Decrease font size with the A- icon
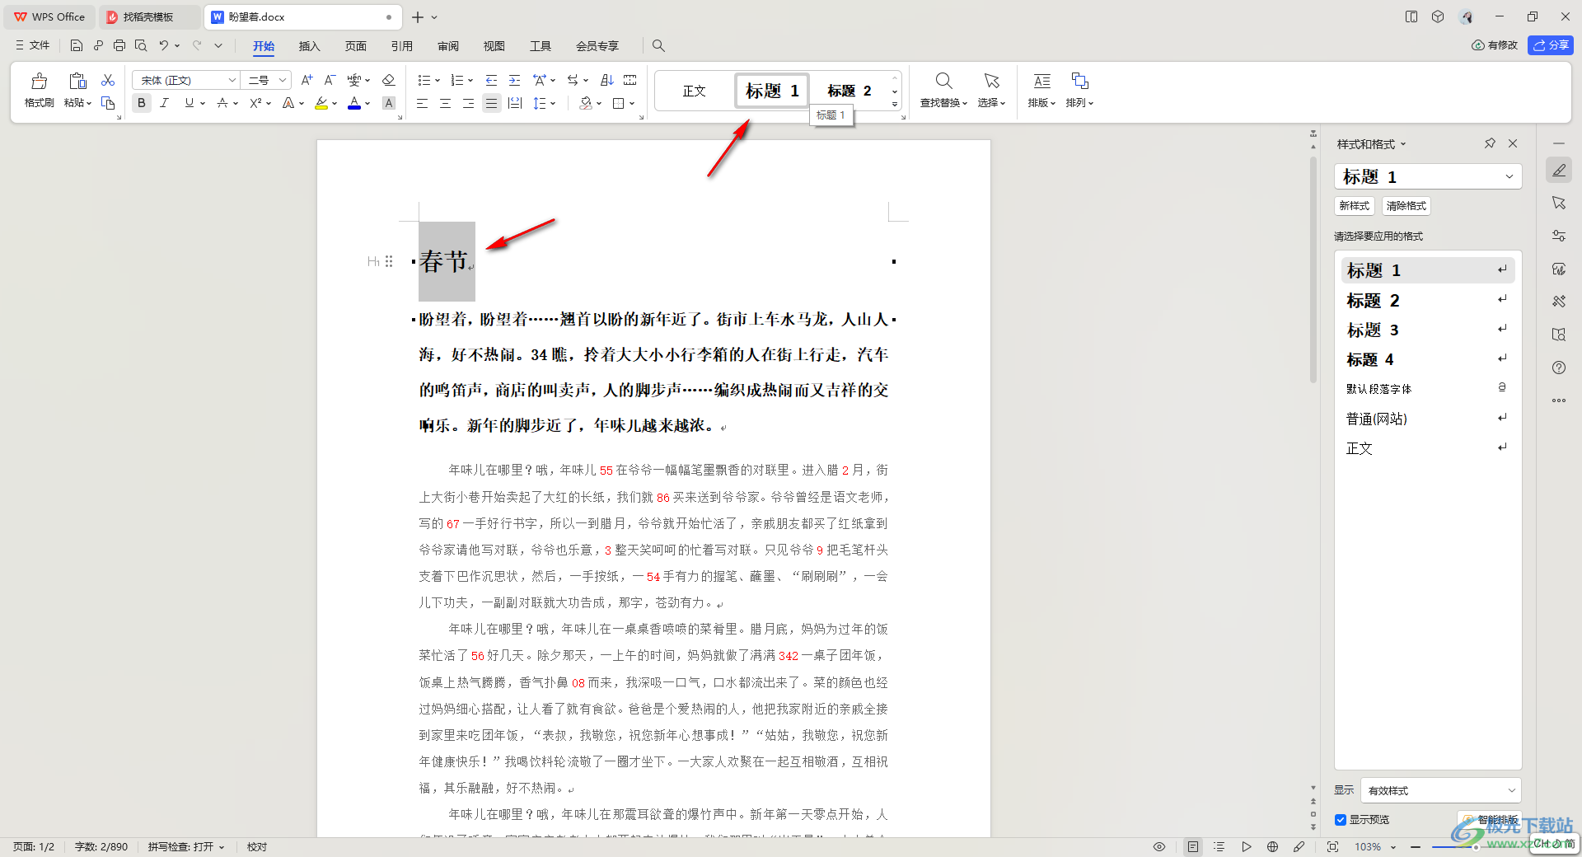Viewport: 1582px width, 857px height. pos(330,80)
